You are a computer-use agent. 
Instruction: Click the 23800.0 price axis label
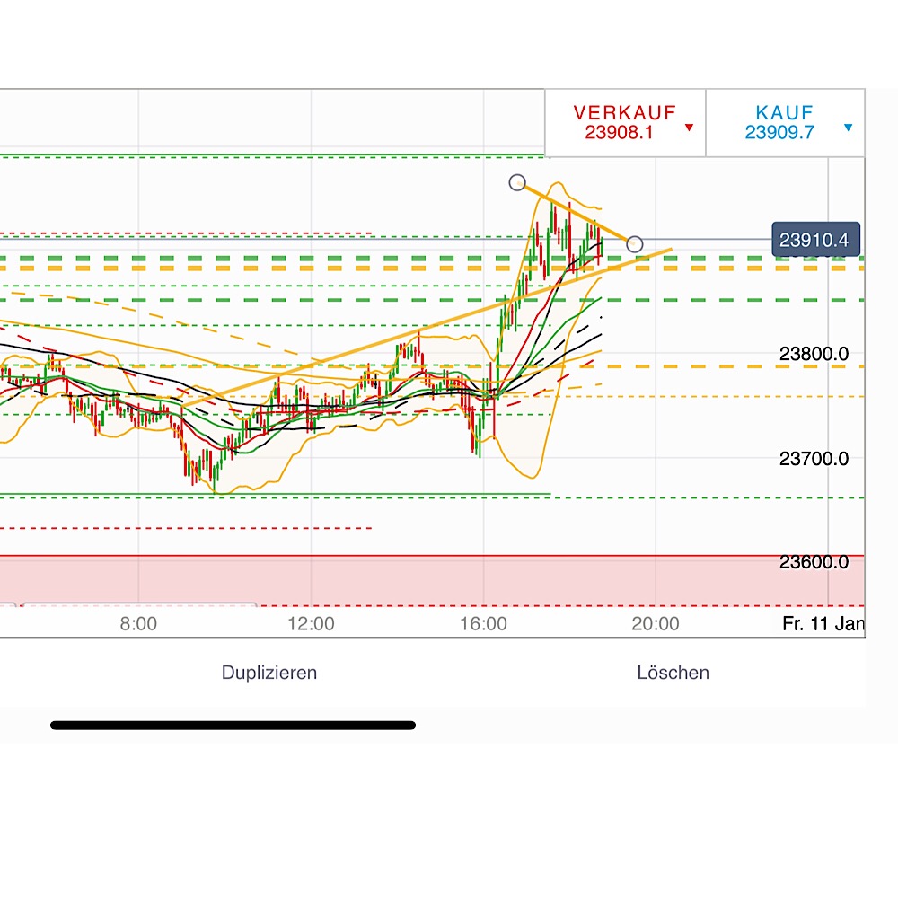[814, 354]
